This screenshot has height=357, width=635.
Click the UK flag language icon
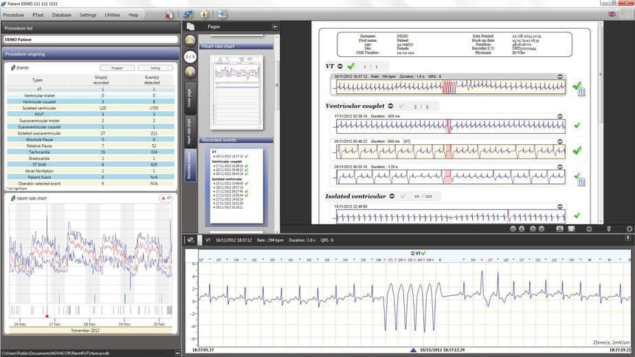[x=612, y=14]
